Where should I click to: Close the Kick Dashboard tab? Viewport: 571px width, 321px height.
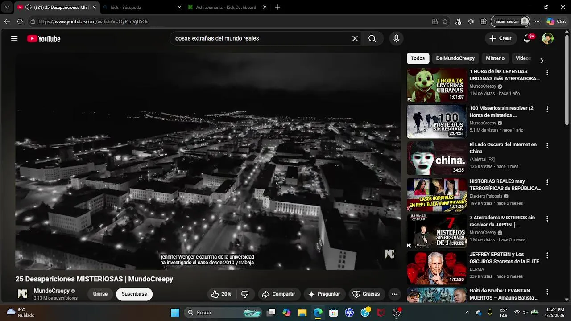(265, 7)
